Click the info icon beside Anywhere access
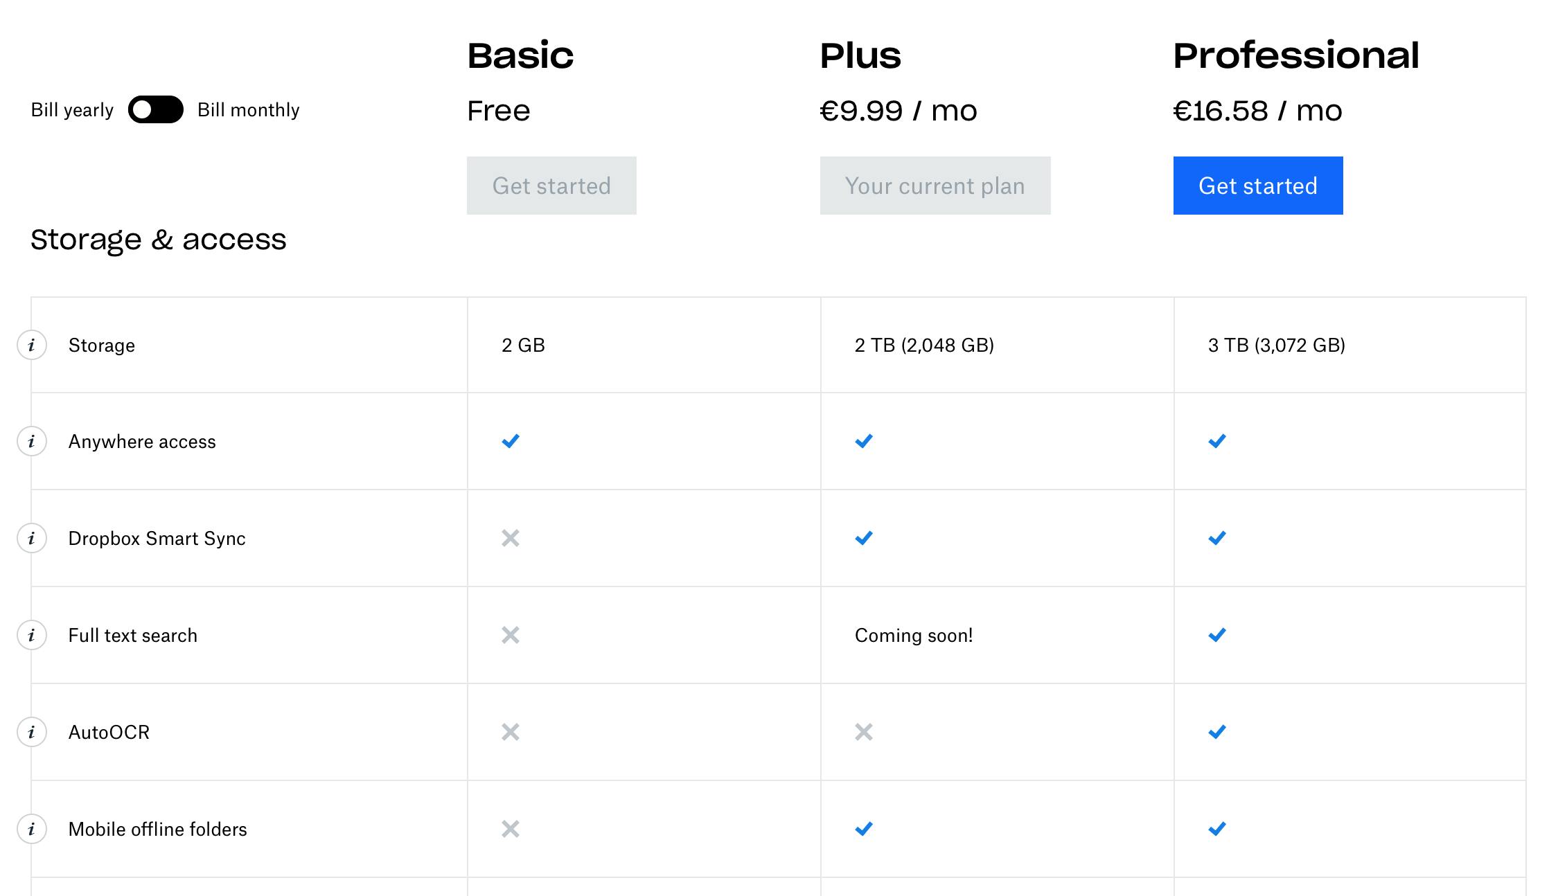Screen dimensions: 1549x896 tap(31, 441)
